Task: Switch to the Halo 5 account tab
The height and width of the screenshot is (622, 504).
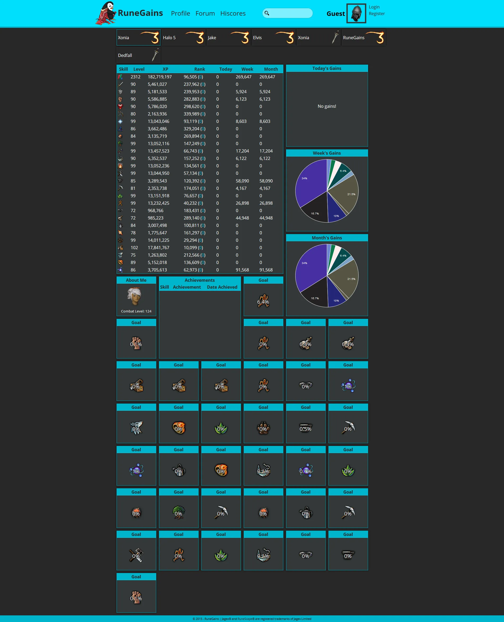Action: [183, 37]
